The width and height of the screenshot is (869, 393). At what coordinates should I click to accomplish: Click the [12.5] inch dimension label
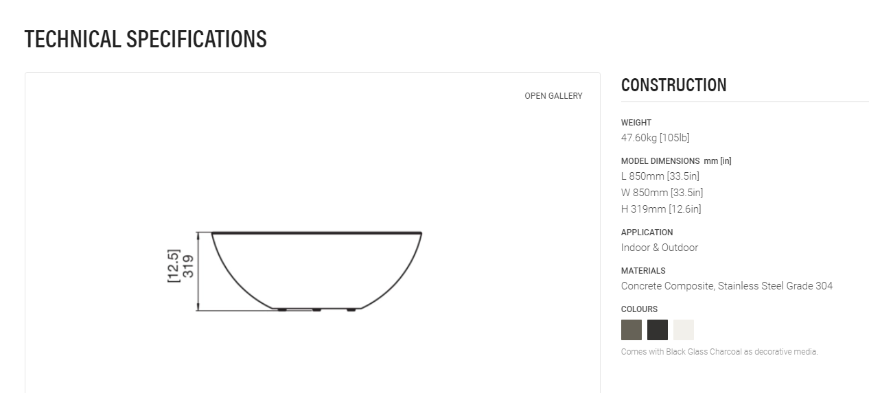pyautogui.click(x=173, y=266)
